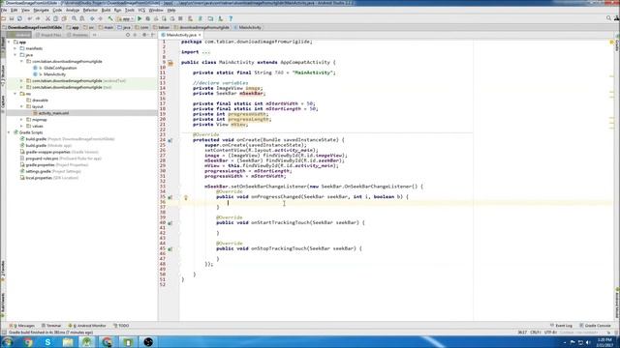Click the Debug app bug icon
Image resolution: width=620 pixels, height=348 pixels.
click(148, 18)
